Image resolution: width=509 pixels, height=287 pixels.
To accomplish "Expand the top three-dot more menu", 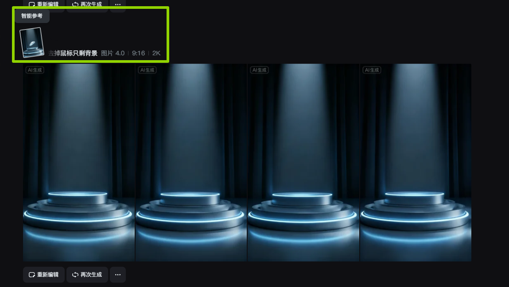I will pyautogui.click(x=117, y=4).
